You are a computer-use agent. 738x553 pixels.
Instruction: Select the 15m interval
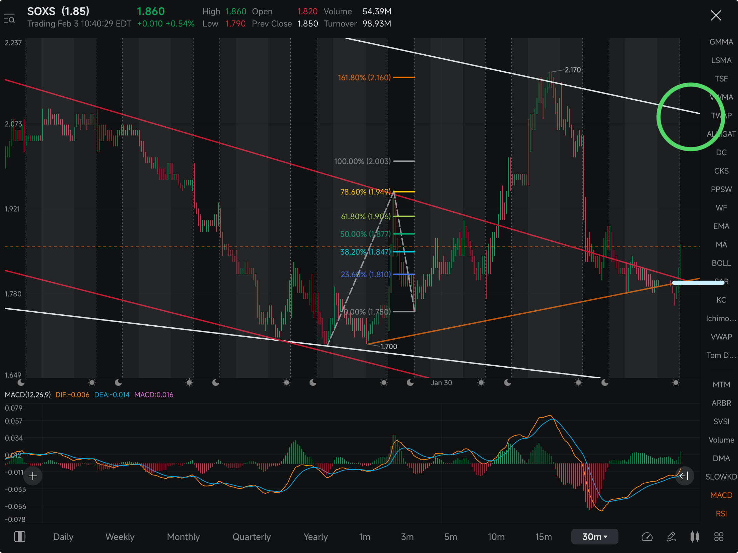tap(544, 537)
